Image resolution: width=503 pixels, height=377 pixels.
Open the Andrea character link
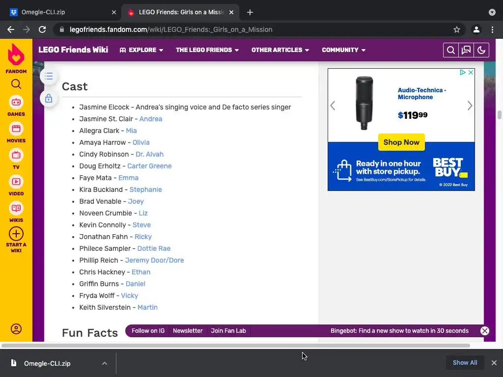pyautogui.click(x=151, y=119)
